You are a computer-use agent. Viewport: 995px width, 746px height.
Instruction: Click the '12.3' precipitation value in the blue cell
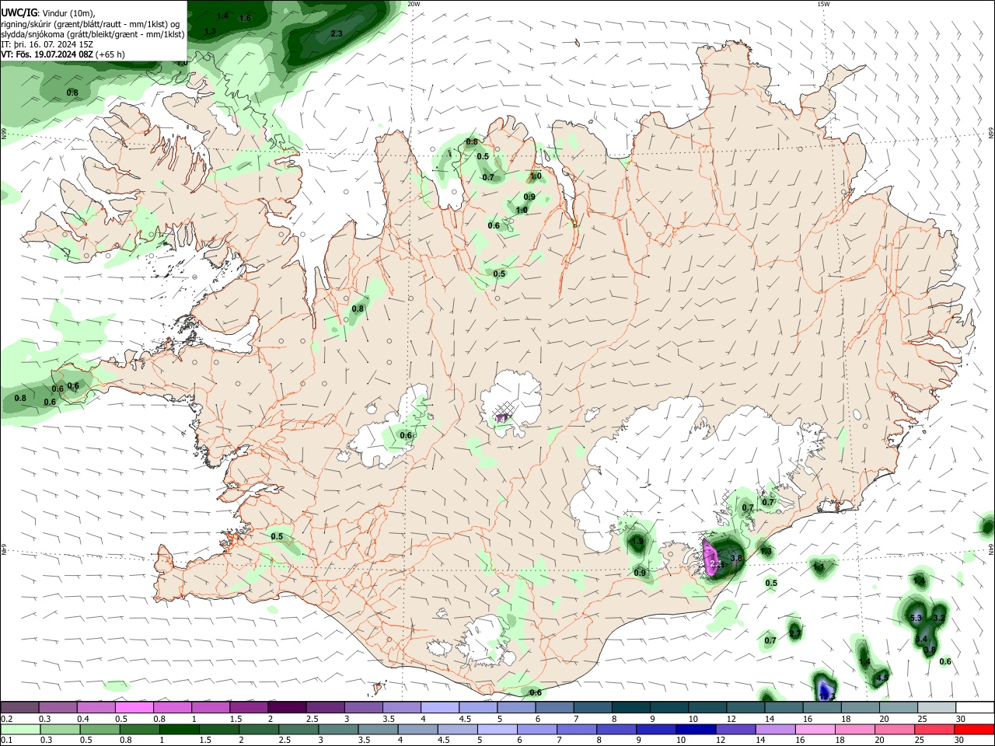pos(826,697)
